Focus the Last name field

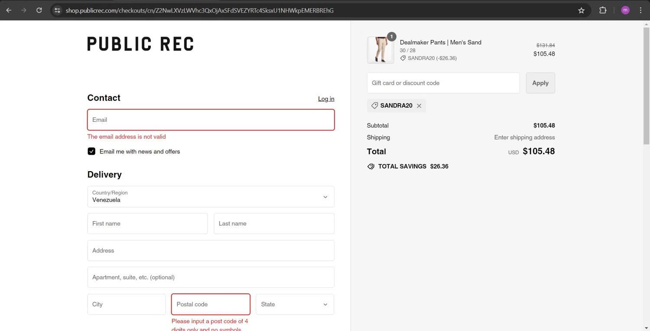(x=274, y=223)
